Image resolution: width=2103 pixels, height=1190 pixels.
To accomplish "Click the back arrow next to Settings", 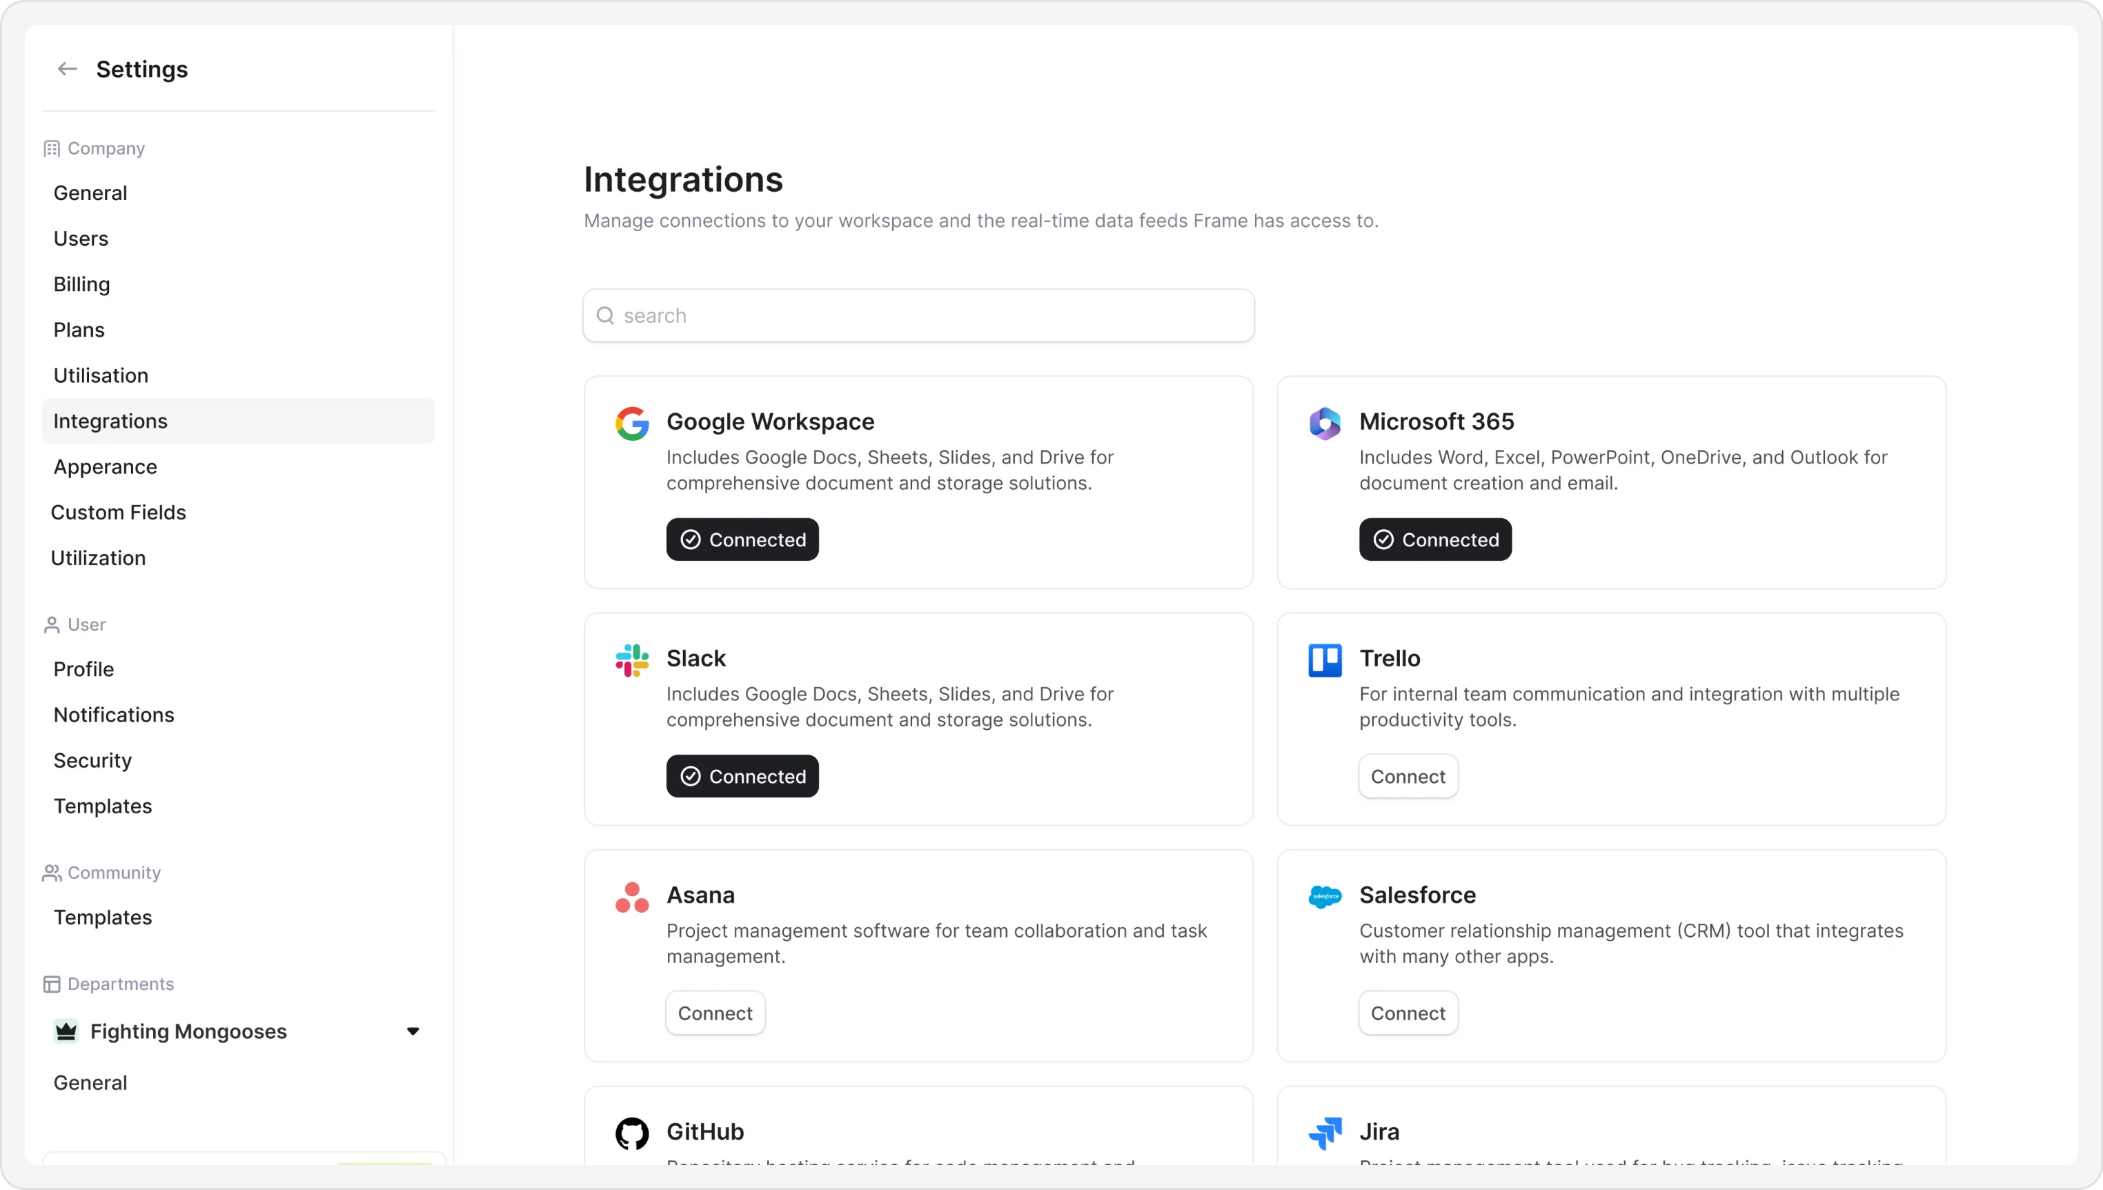I will click(x=67, y=70).
